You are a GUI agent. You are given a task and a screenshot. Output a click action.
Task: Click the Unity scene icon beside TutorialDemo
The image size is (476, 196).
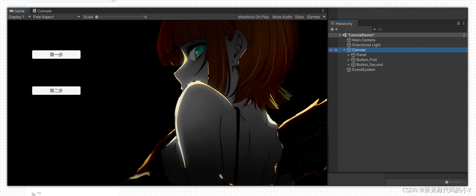pyautogui.click(x=345, y=35)
